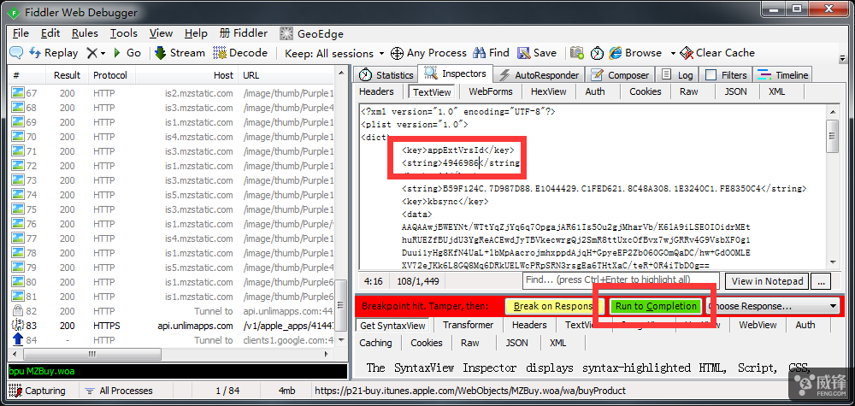Click the comment speech bubble icon
This screenshot has height=406, width=855.
coord(16,53)
